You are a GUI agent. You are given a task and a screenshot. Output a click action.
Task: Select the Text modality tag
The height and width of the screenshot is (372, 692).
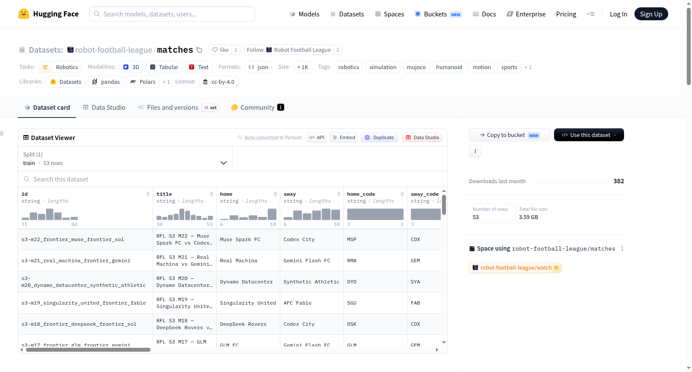click(199, 67)
